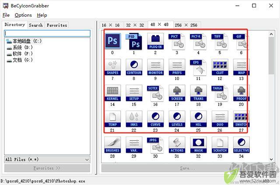The width and height of the screenshot is (280, 185).
Task: Select the SHAPES icon
Action: (x=112, y=67)
